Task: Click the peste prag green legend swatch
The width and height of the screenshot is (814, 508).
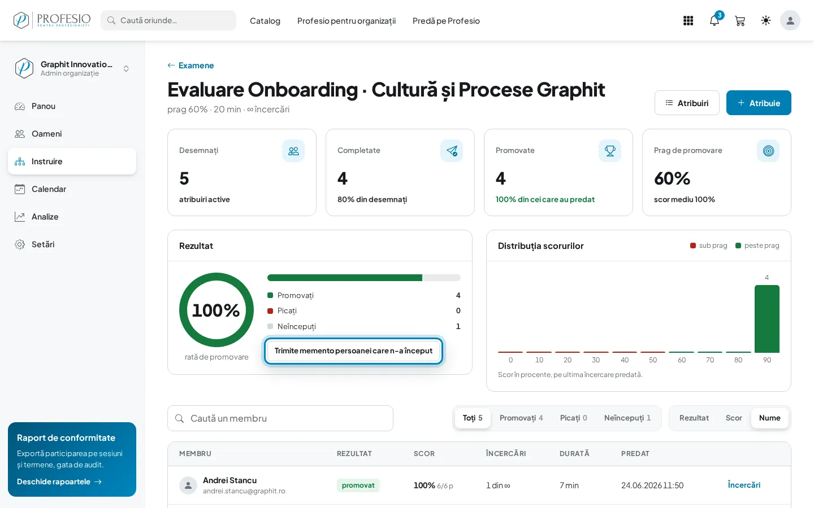Action: 738,246
